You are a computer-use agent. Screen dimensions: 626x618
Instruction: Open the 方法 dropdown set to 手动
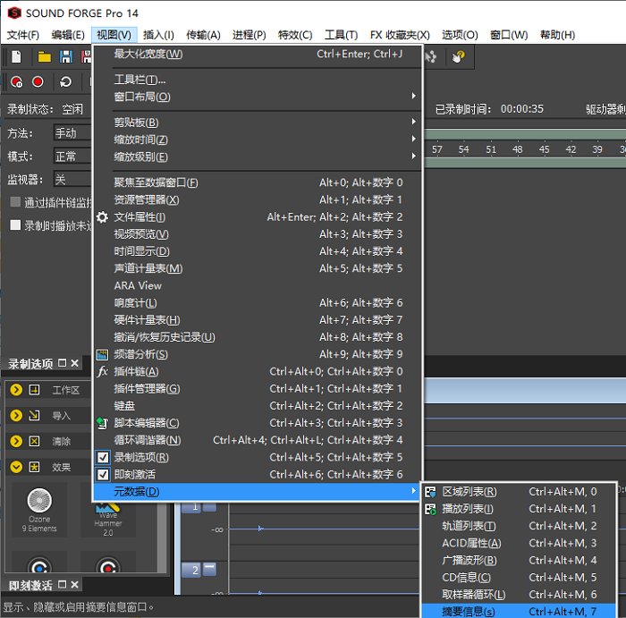click(x=72, y=133)
